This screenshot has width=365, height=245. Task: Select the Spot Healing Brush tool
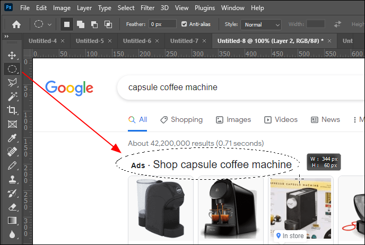12,152
